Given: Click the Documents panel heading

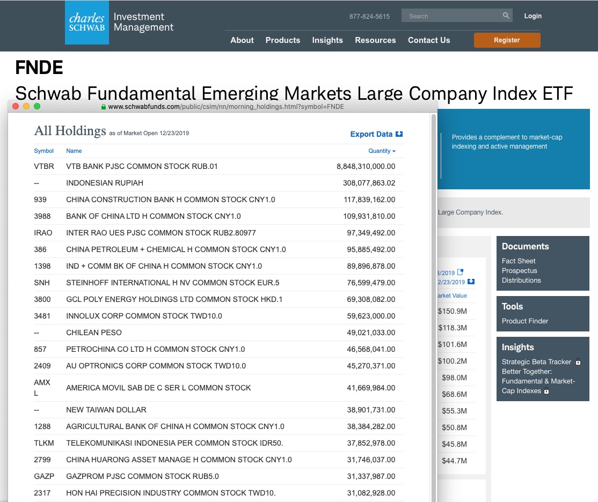Looking at the screenshot, I should click(x=525, y=247).
